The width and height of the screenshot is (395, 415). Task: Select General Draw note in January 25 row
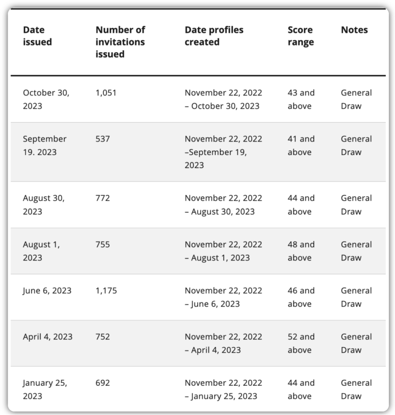[x=356, y=389]
